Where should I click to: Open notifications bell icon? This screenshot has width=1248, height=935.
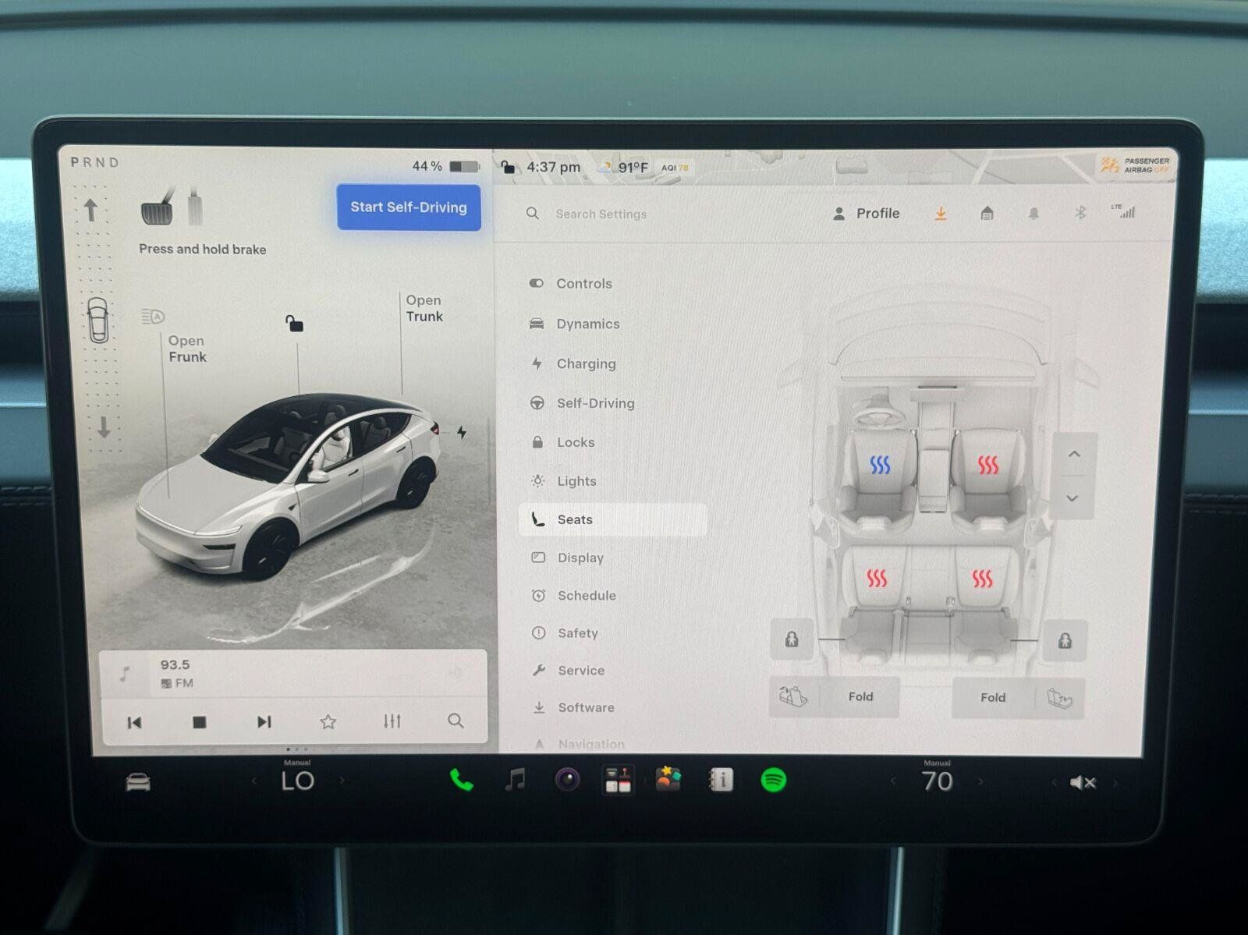pyautogui.click(x=1033, y=213)
